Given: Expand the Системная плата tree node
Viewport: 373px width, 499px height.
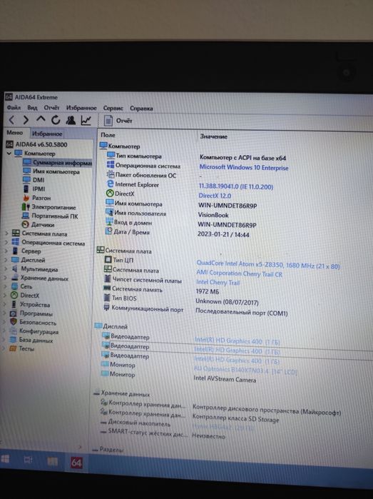Looking at the screenshot, I should tap(6, 233).
